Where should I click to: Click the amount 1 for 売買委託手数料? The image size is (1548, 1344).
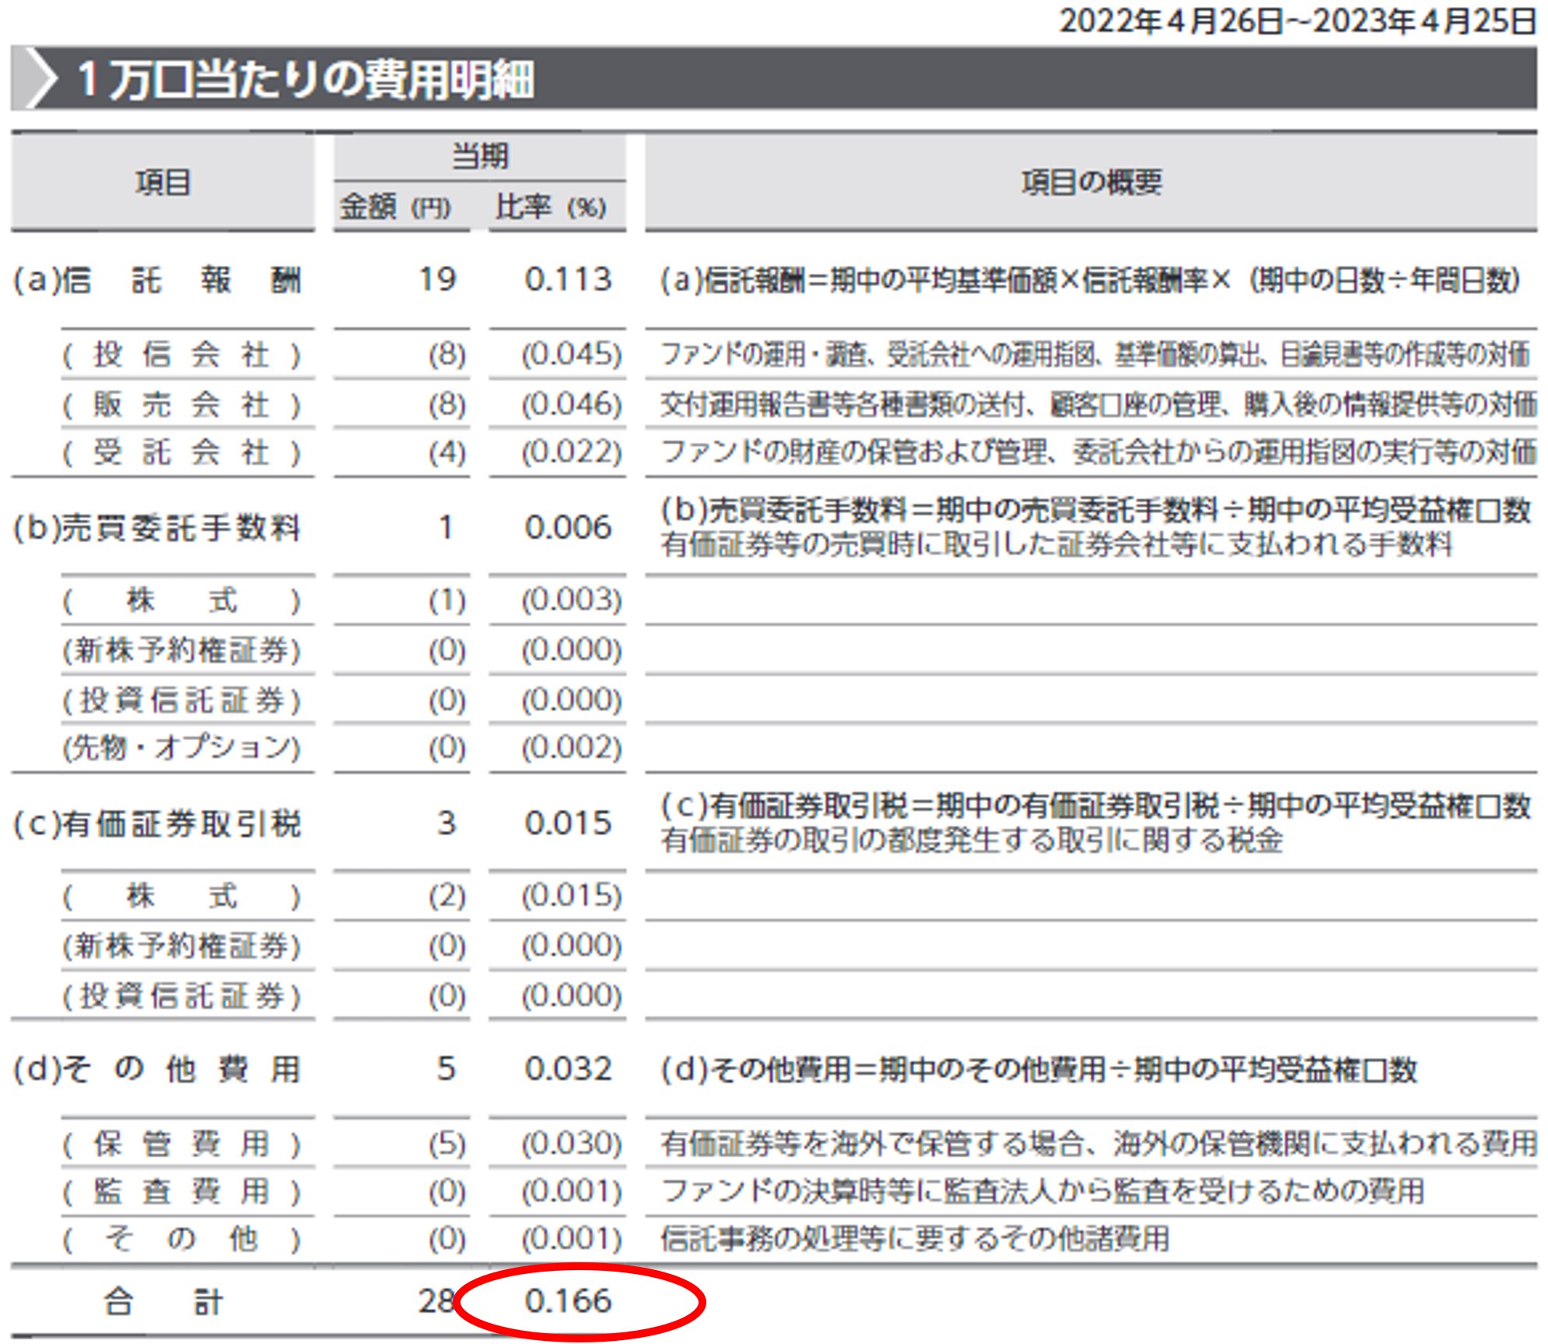point(446,528)
